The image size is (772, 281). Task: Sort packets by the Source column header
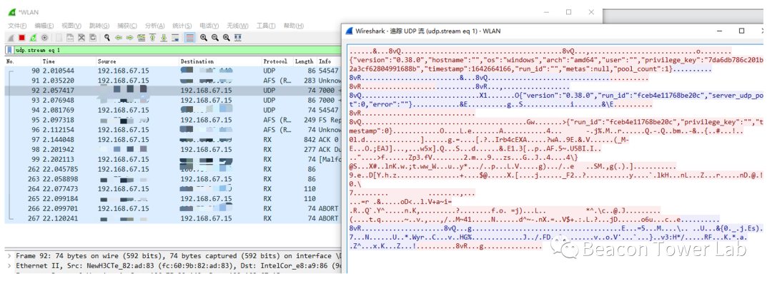click(137, 61)
